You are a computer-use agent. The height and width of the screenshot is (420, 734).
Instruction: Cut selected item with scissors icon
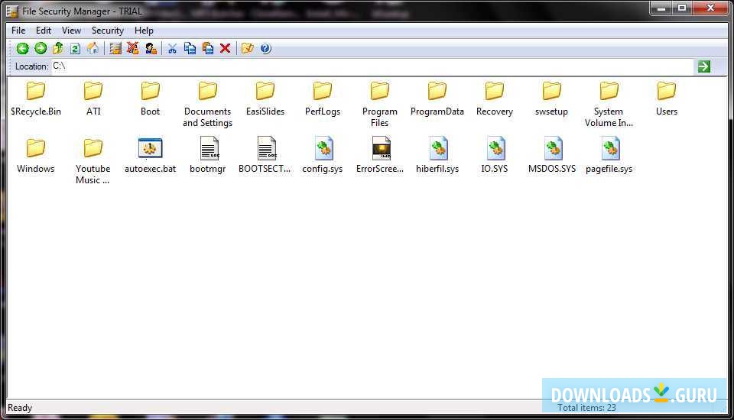[172, 49]
